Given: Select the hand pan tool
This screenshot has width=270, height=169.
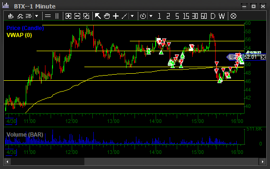Looking at the screenshot, I should tap(107, 16).
